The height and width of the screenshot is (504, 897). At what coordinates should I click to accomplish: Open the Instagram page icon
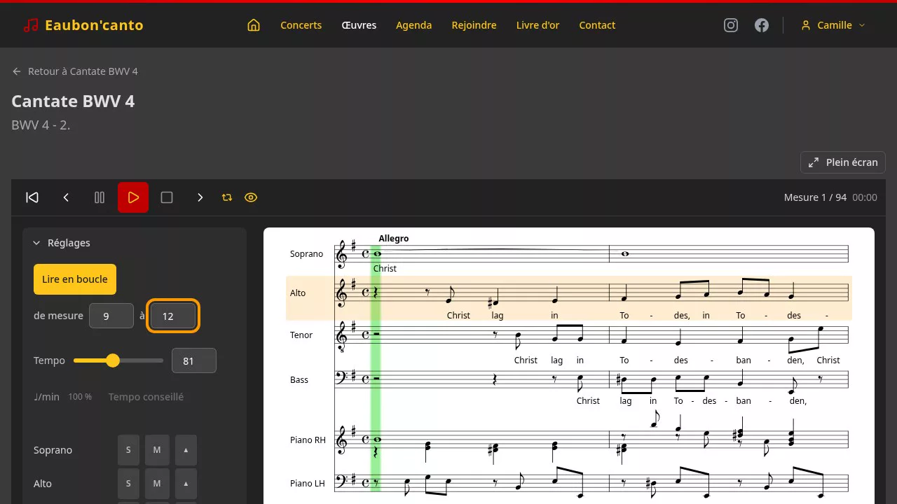[731, 25]
